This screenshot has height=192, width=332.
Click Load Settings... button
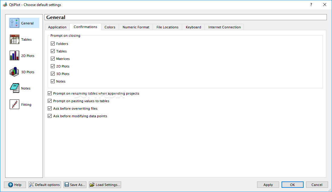pos(105,184)
